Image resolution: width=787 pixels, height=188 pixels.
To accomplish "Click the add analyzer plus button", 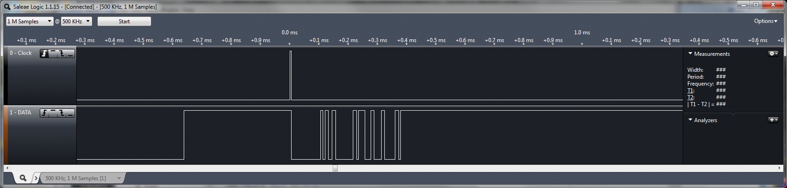I will pos(773,120).
